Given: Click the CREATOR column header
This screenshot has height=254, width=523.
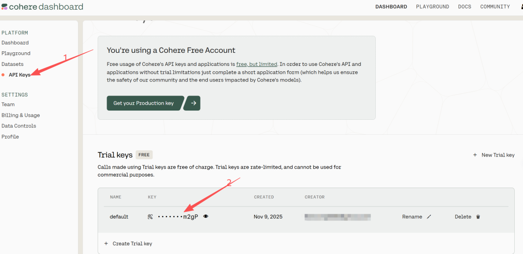Looking at the screenshot, I should point(315,197).
